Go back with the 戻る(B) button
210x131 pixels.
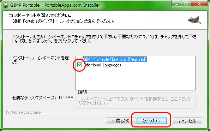coord(121,121)
